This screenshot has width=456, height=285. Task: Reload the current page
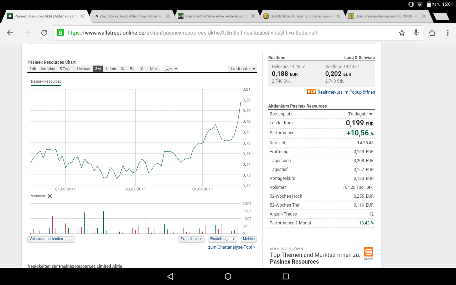click(x=44, y=33)
